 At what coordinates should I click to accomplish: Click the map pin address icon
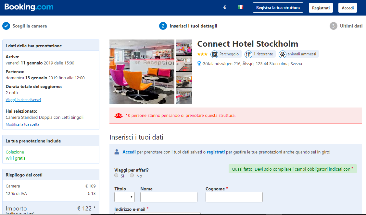[x=199, y=63]
